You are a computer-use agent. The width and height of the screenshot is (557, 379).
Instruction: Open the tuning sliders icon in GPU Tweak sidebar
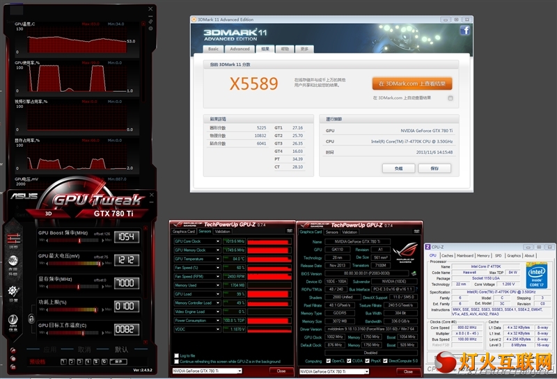[x=13, y=239]
